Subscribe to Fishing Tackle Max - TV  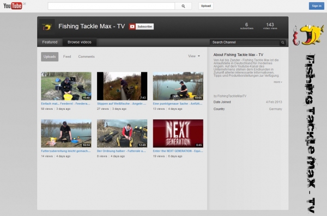tap(145, 27)
